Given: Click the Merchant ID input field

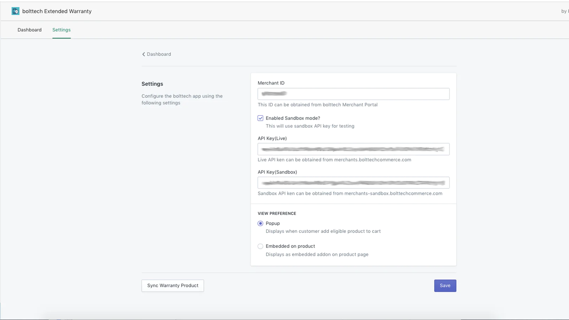Looking at the screenshot, I should tap(353, 94).
